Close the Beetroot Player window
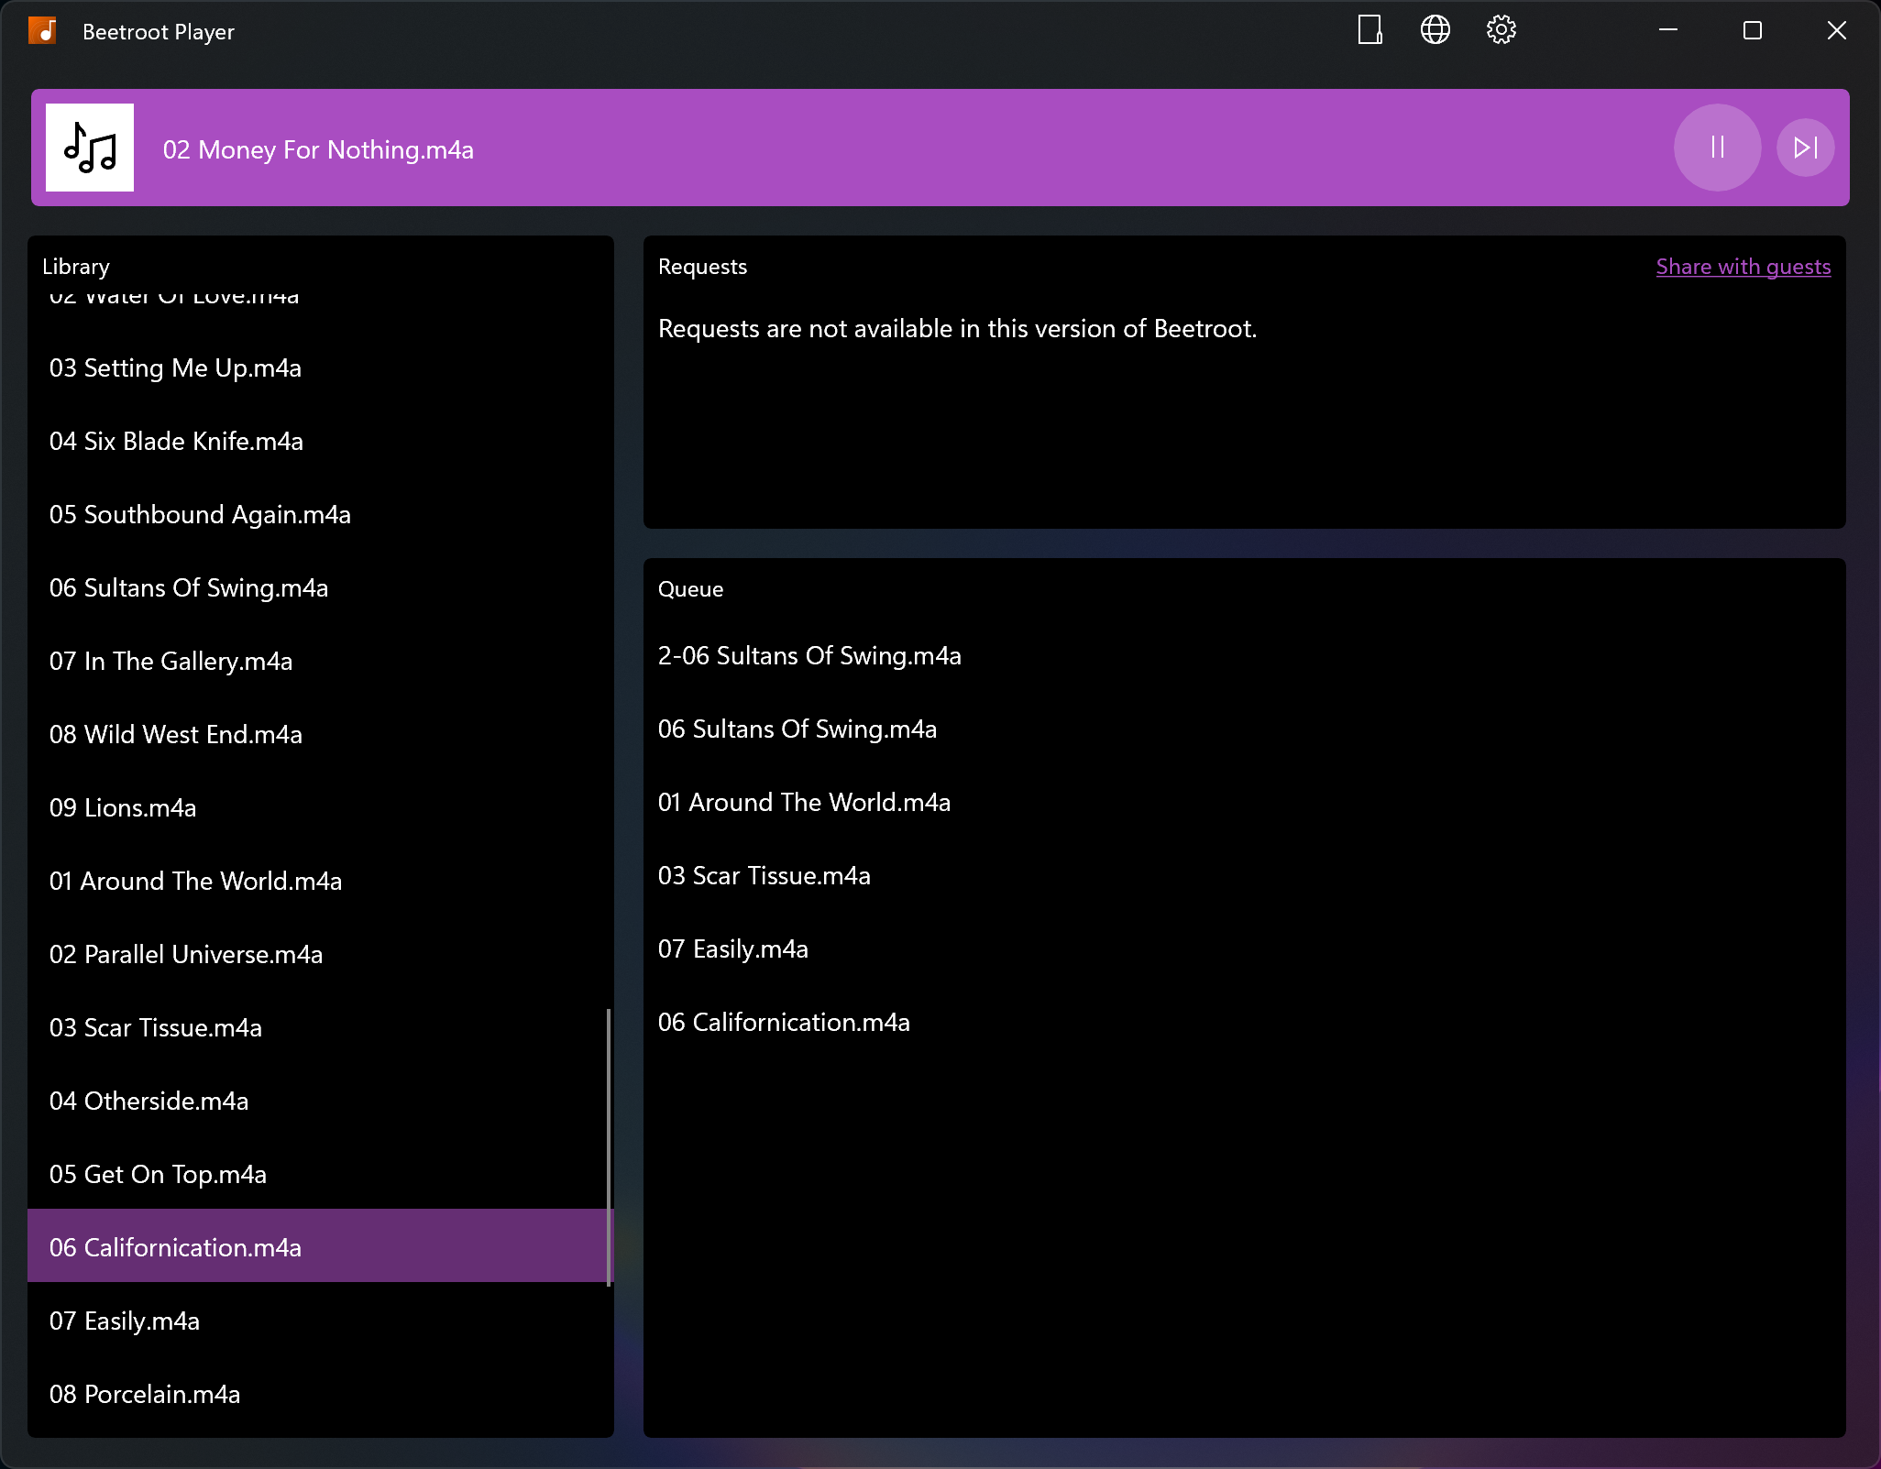Image resolution: width=1881 pixels, height=1469 pixels. [1837, 30]
